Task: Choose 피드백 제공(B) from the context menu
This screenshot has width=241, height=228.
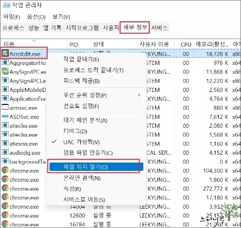Action: pyautogui.click(x=96, y=81)
